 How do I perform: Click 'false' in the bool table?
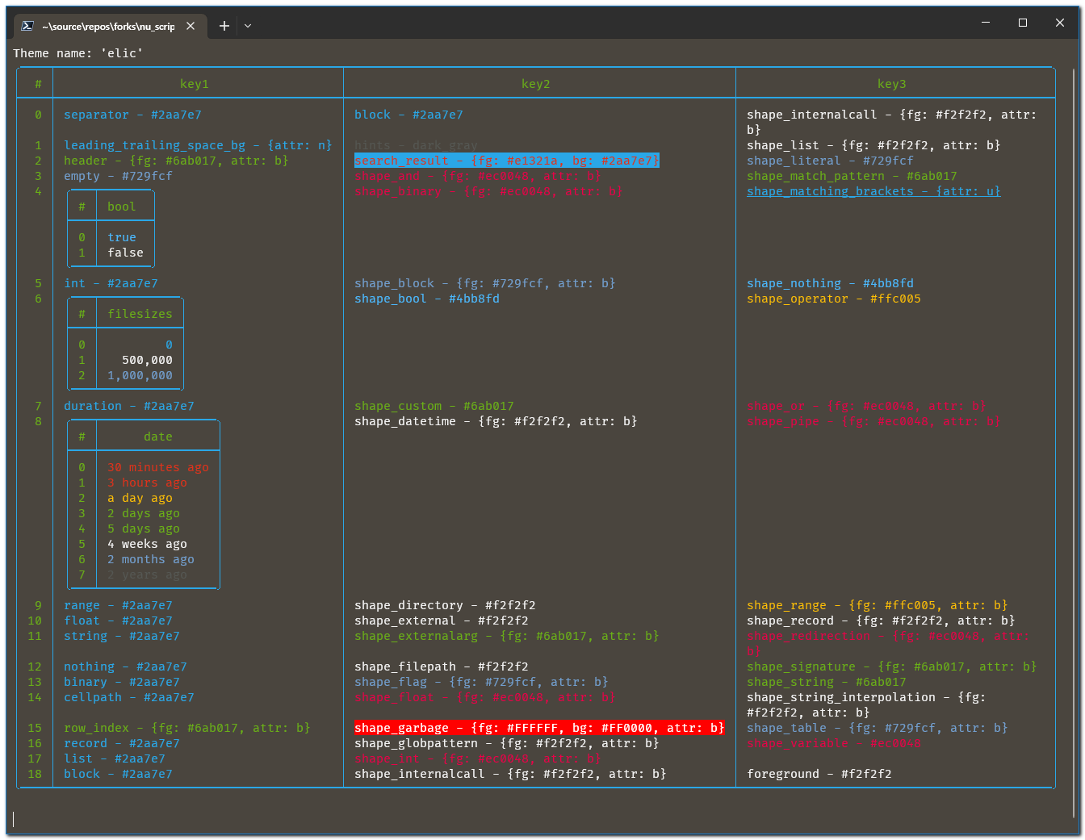pyautogui.click(x=126, y=253)
